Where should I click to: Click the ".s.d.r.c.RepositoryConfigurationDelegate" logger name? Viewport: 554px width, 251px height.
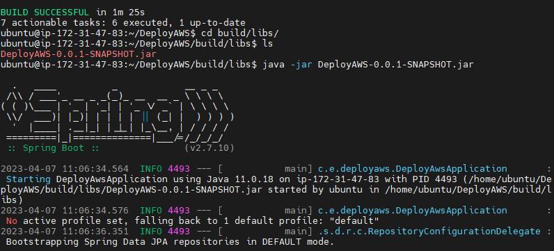429,232
